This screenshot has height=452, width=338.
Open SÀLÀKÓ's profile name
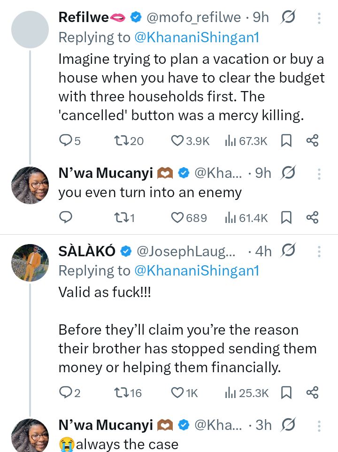tap(87, 252)
